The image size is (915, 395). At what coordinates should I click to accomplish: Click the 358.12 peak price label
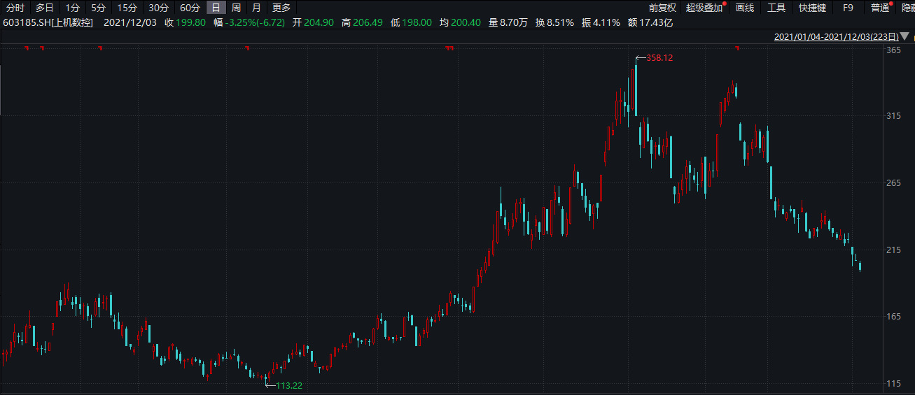659,58
